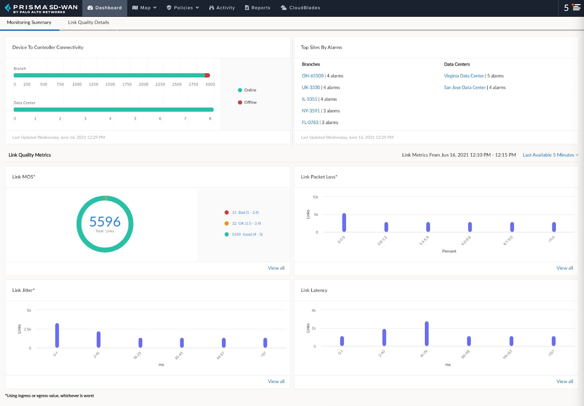
Task: Click the Map icon in the navigation bar
Action: click(135, 8)
